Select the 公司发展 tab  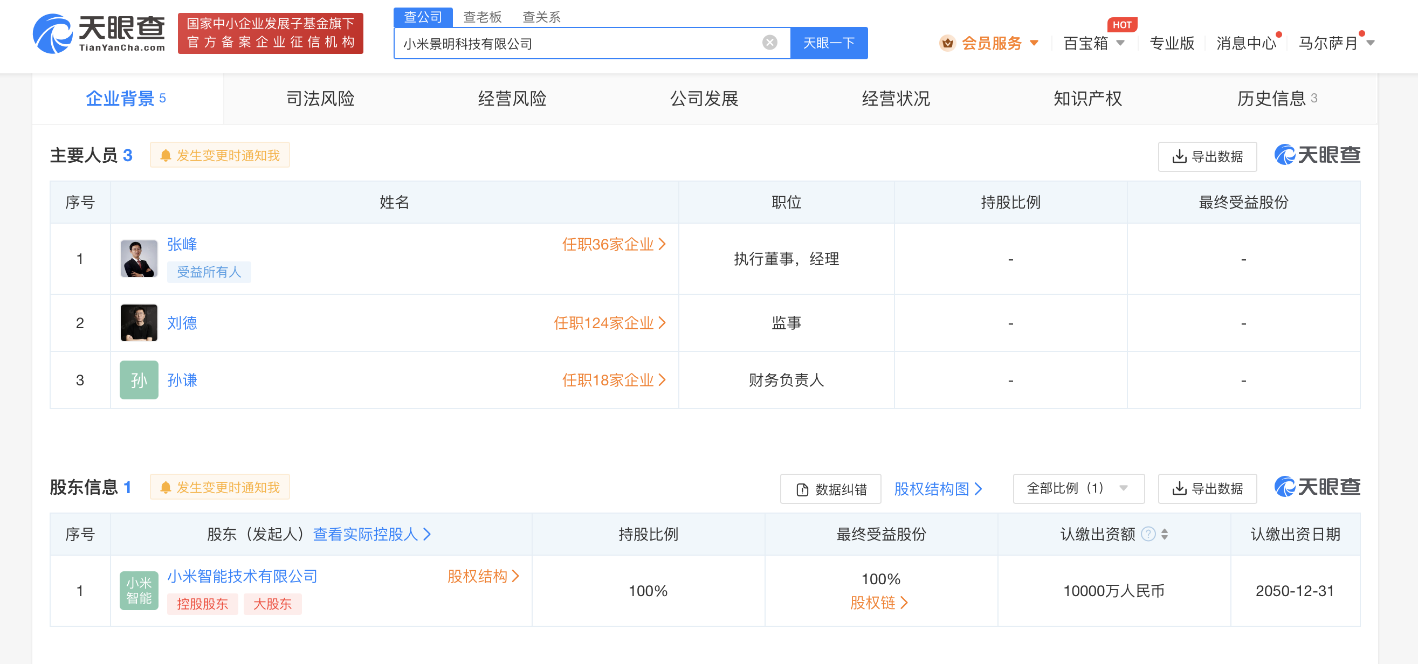[x=704, y=99]
